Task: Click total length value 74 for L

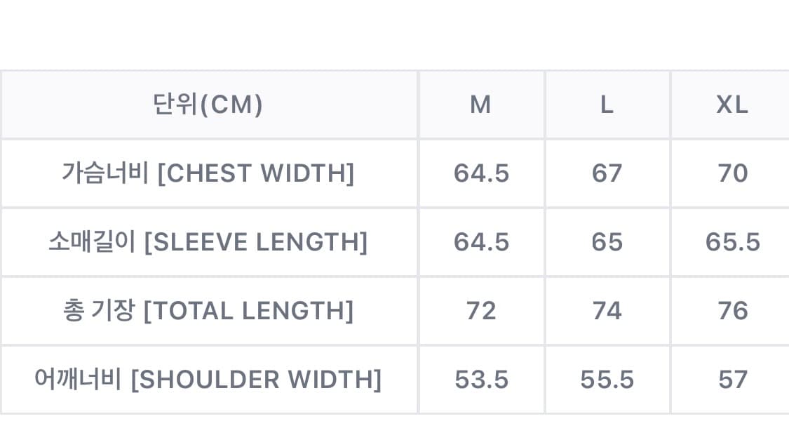Action: point(607,310)
